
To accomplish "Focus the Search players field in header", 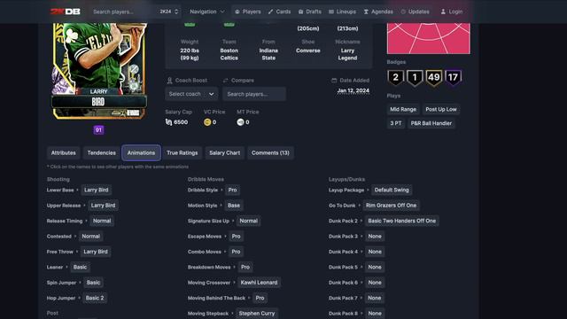I will [123, 12].
